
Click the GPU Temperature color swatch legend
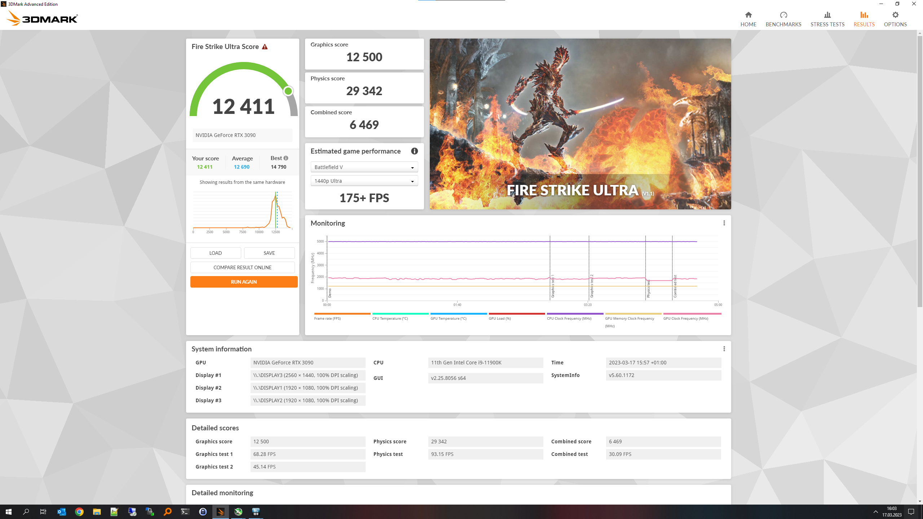[x=458, y=314]
